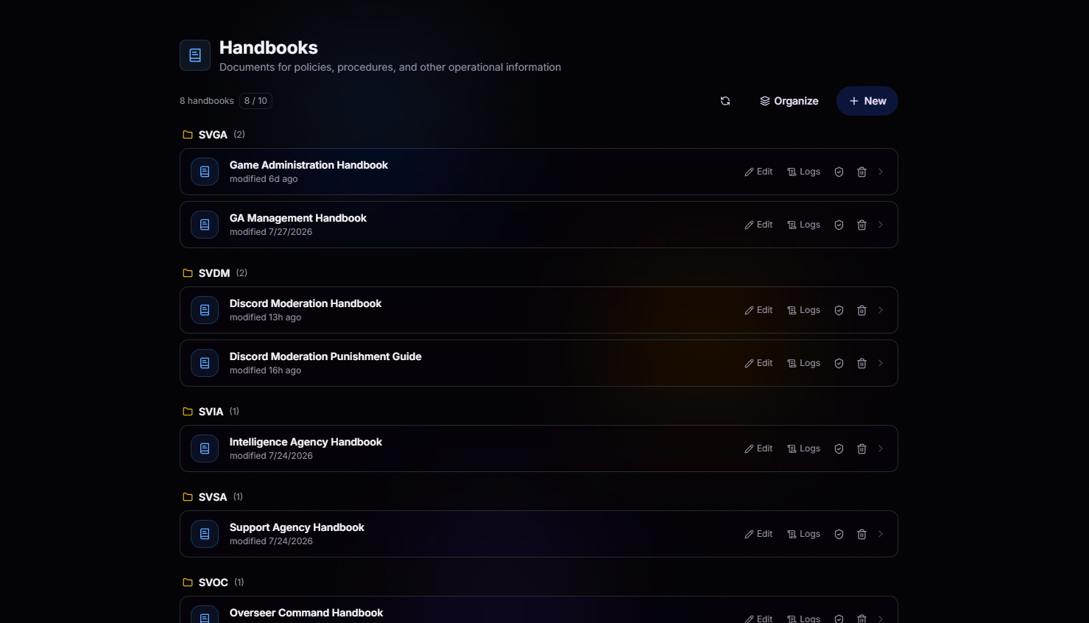View Logs for Discord Moderation Handbook
The height and width of the screenshot is (623, 1089).
pyautogui.click(x=803, y=310)
